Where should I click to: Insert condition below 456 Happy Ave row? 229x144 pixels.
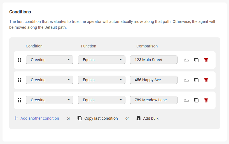186,80
